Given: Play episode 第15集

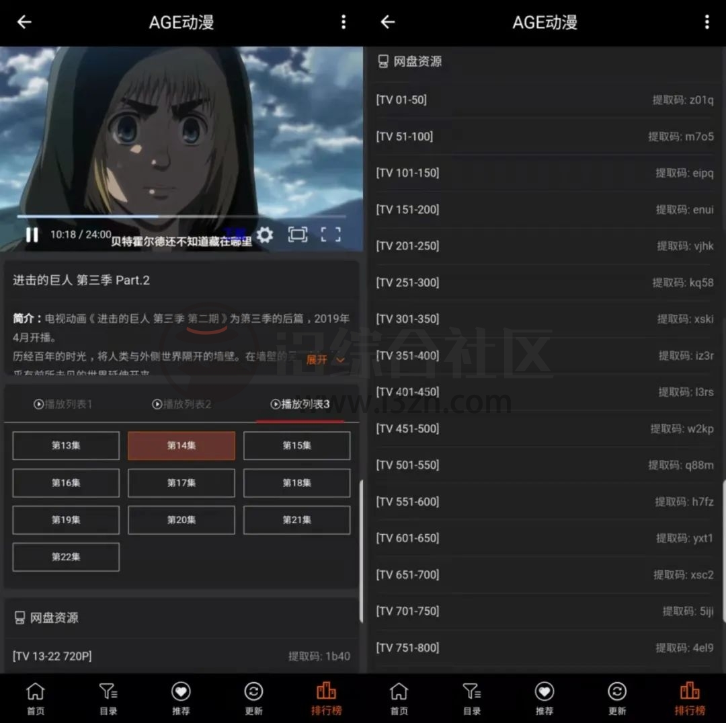Looking at the screenshot, I should (297, 445).
